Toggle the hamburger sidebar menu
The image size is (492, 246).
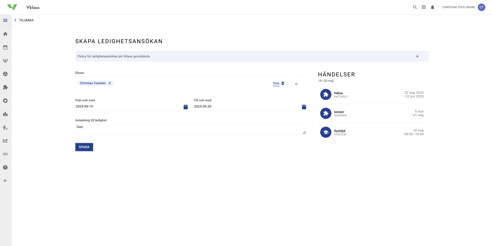coord(5,20)
